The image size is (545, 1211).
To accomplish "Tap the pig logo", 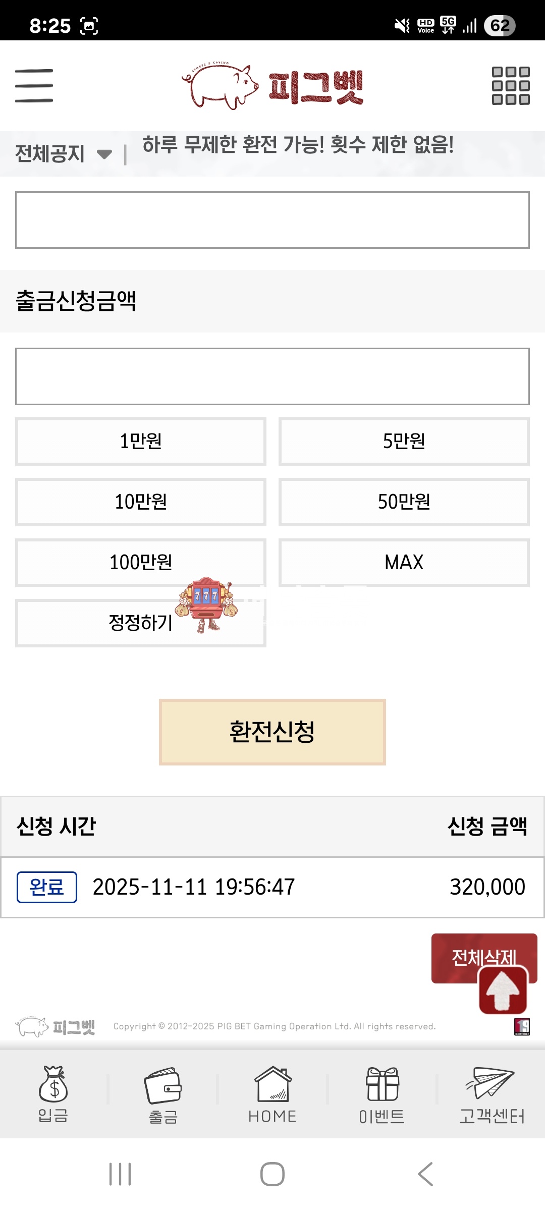I will [x=272, y=87].
